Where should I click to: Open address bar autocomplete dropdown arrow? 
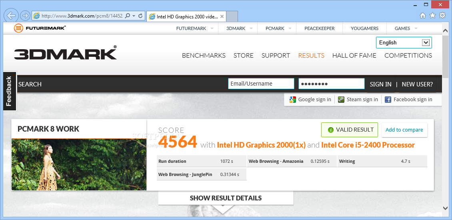point(134,16)
